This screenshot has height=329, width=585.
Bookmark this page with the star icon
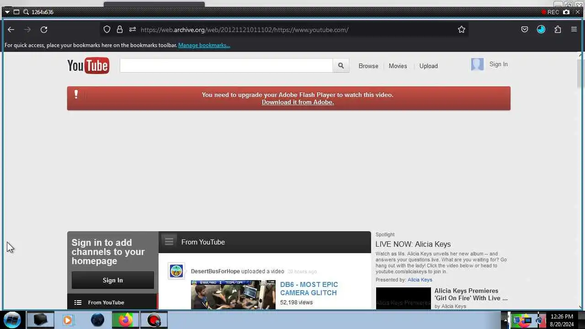(x=462, y=30)
